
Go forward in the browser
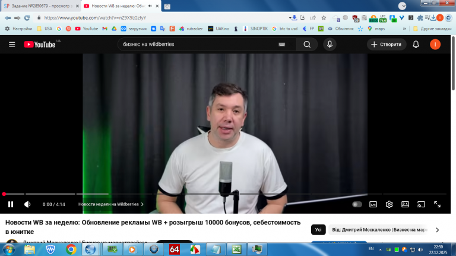click(17, 18)
